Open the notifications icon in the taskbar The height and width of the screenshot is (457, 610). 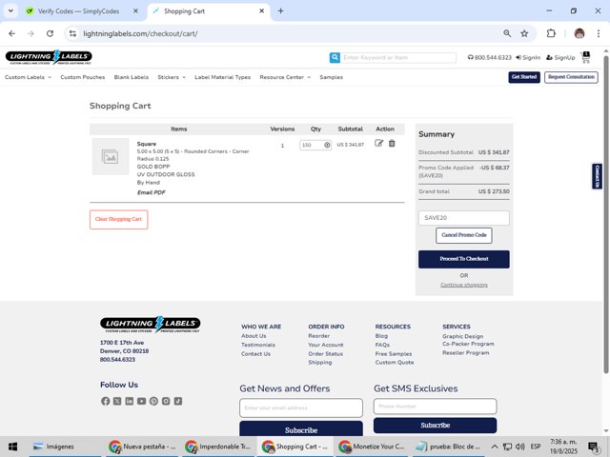click(x=594, y=447)
